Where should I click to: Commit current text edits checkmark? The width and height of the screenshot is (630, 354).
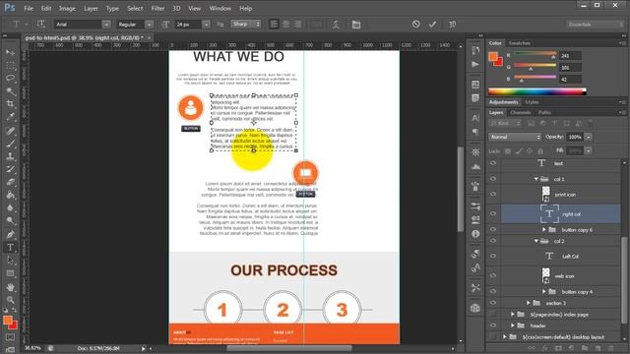tap(432, 25)
